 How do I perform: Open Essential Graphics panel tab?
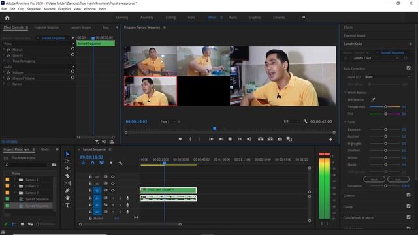46,27
